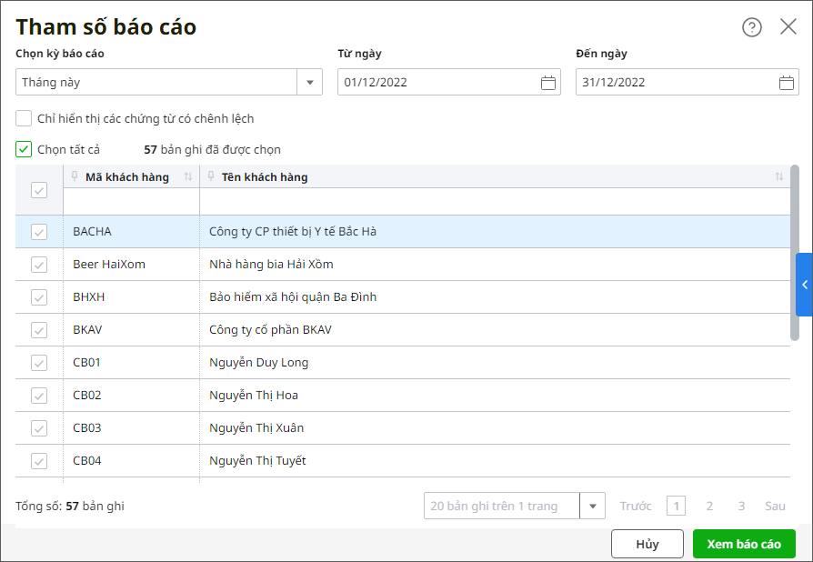Expand the blue side panel arrow
Viewport: 813px width, 562px height.
coord(805,285)
